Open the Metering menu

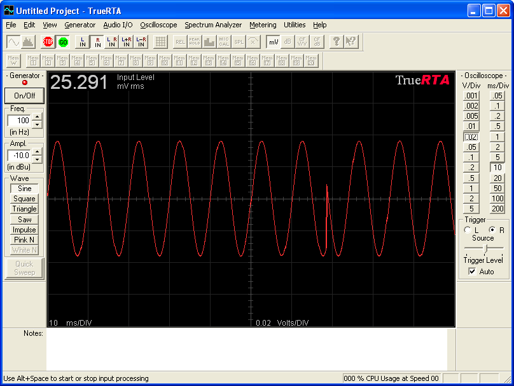click(263, 25)
